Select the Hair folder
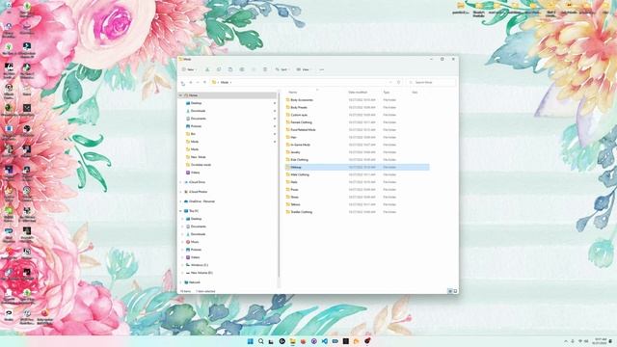The height and width of the screenshot is (347, 617). pos(293,137)
